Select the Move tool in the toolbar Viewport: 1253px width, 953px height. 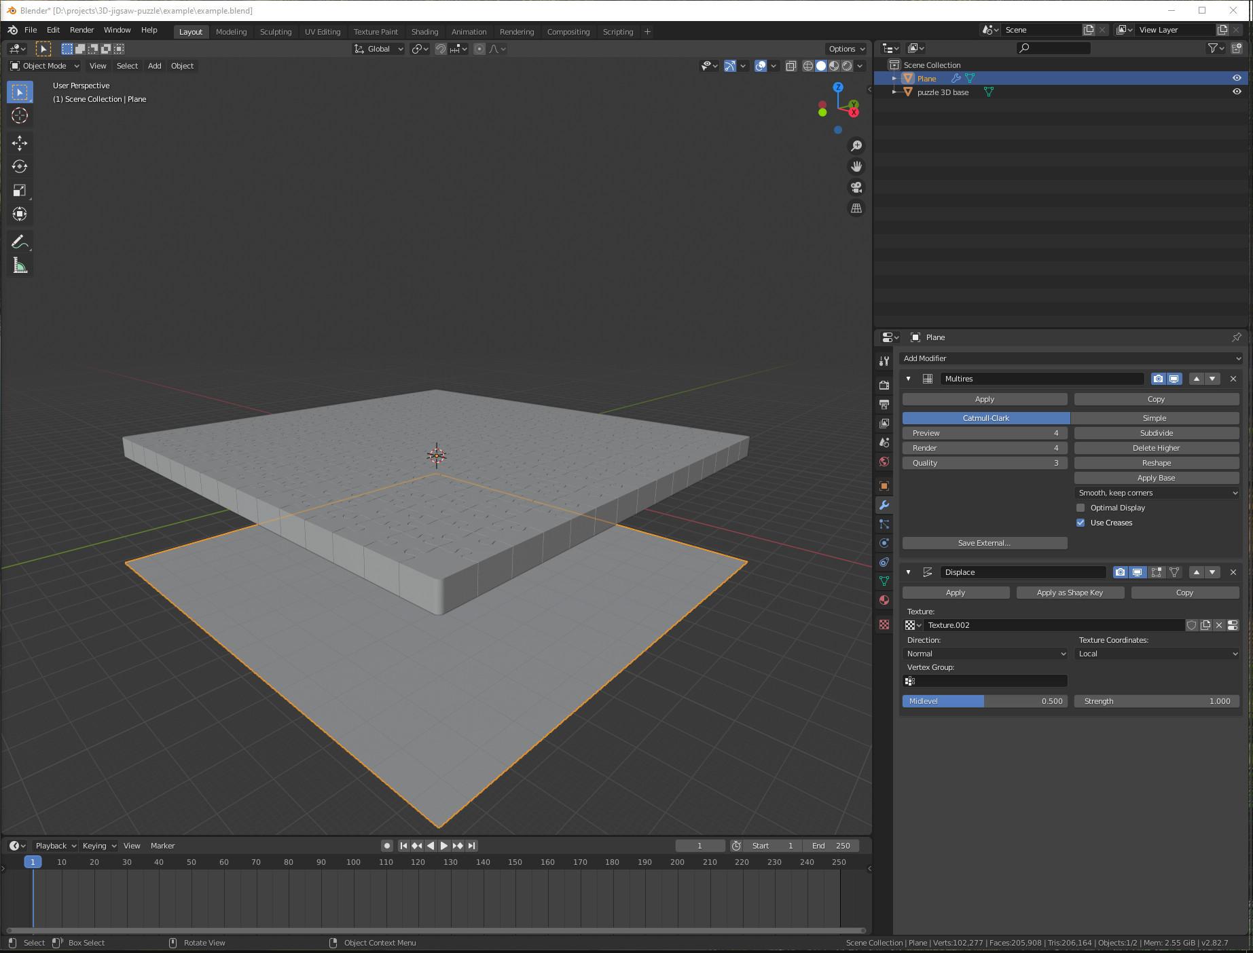coord(20,143)
